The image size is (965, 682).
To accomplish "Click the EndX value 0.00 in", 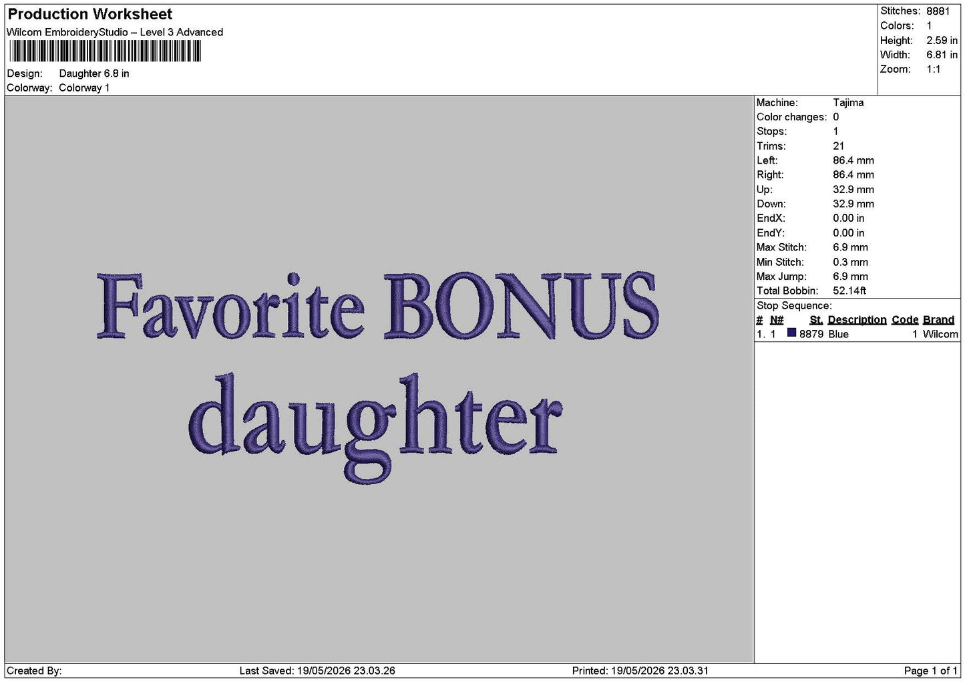I will [848, 218].
